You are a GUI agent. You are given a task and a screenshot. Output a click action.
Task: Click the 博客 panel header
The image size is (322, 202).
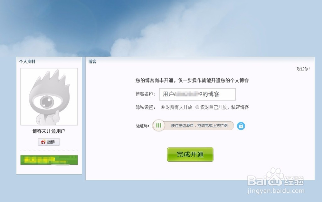pos(92,62)
